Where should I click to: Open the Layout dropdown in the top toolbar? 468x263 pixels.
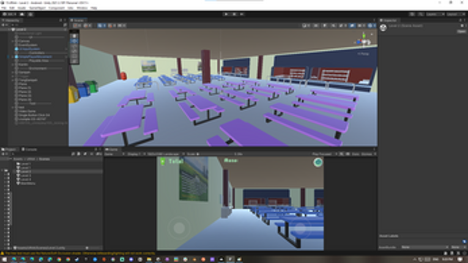pos(456,14)
